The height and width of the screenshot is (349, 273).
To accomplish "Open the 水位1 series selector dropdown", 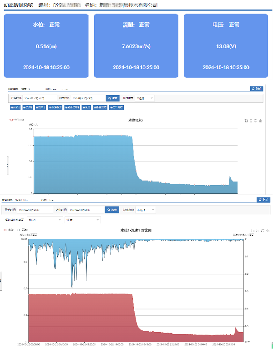I will coord(45,220).
